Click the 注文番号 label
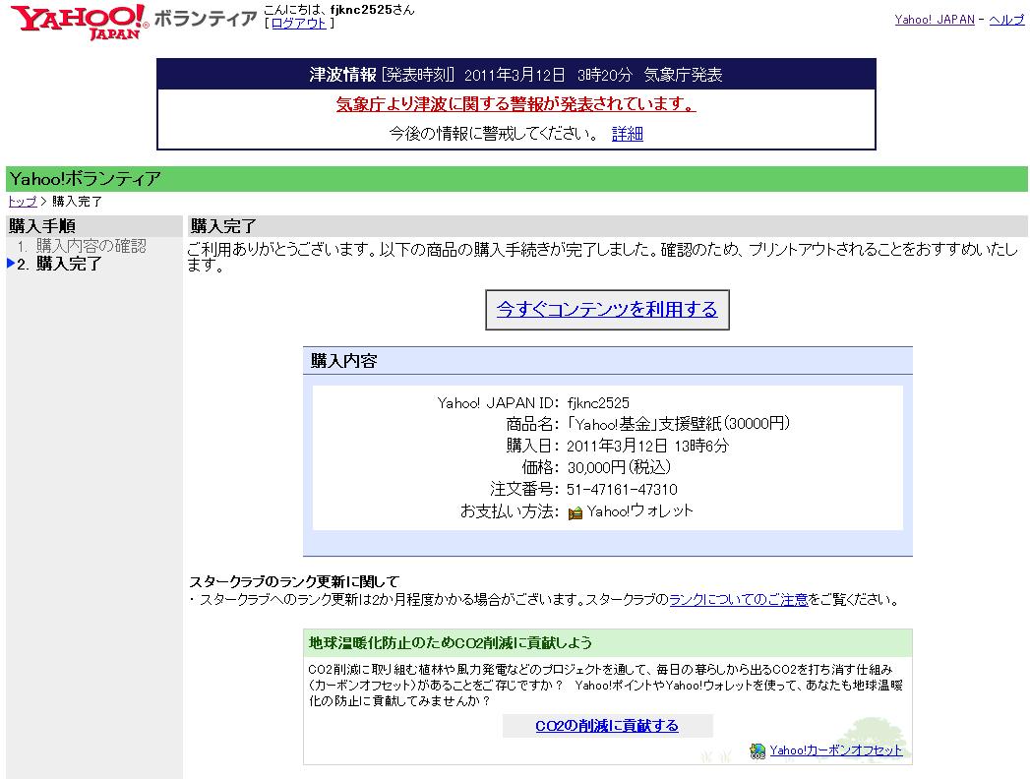This screenshot has width=1030, height=779. 524,490
